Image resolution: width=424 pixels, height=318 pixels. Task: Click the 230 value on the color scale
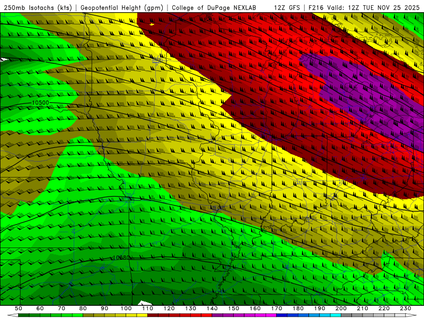click(405, 308)
